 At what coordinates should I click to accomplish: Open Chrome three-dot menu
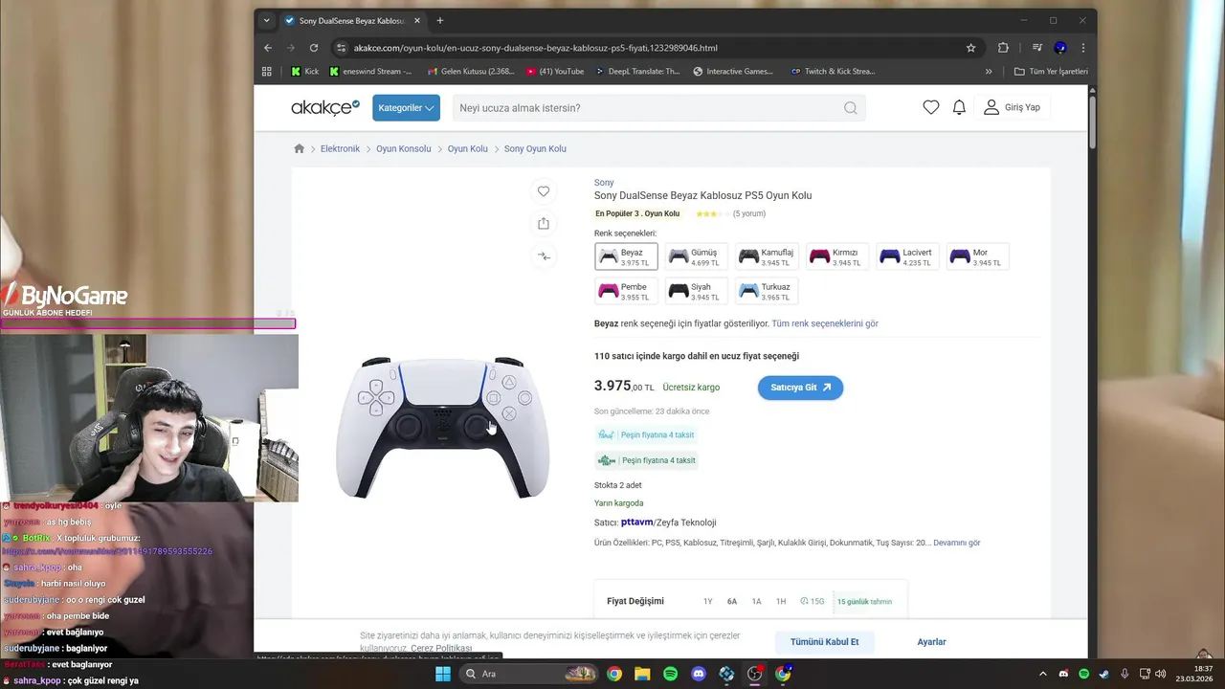(1083, 48)
